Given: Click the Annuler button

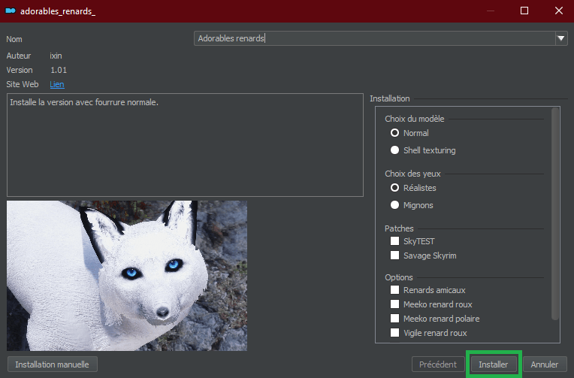Looking at the screenshot, I should 545,364.
